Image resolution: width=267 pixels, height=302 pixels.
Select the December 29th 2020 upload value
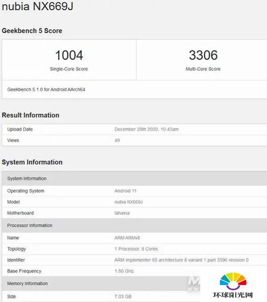click(146, 129)
